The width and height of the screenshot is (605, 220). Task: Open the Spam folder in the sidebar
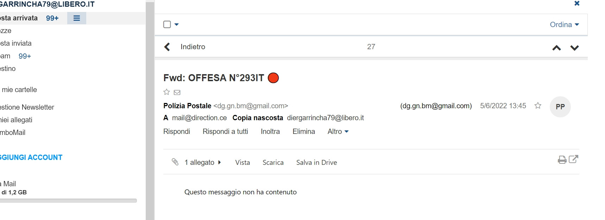click(x=5, y=56)
